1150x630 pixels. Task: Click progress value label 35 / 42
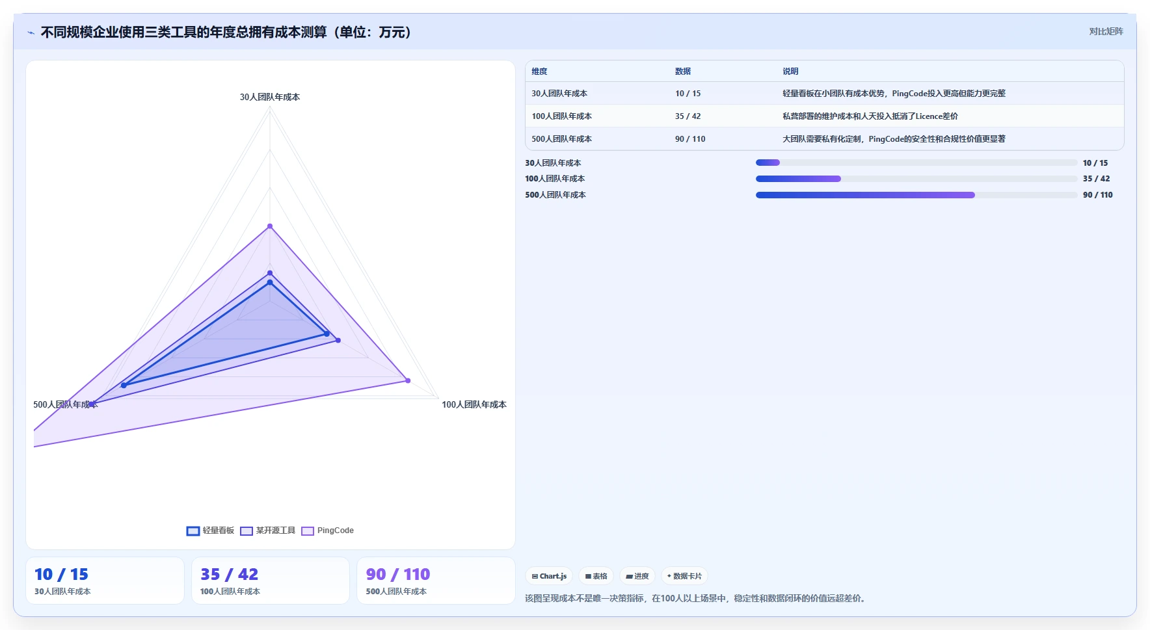[x=1097, y=179]
